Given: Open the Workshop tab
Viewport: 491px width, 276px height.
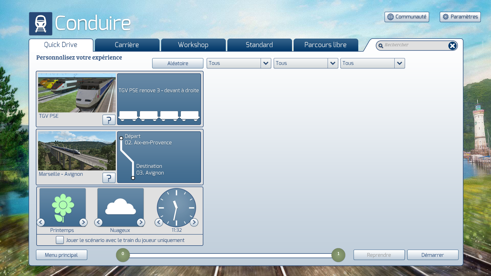Looking at the screenshot, I should coord(193,45).
